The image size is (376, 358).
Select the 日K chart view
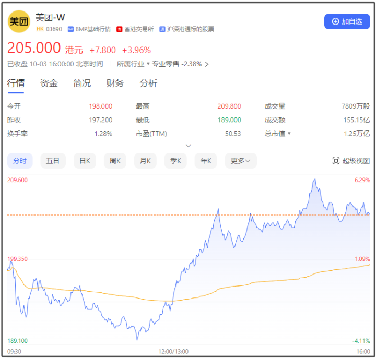[85, 161]
